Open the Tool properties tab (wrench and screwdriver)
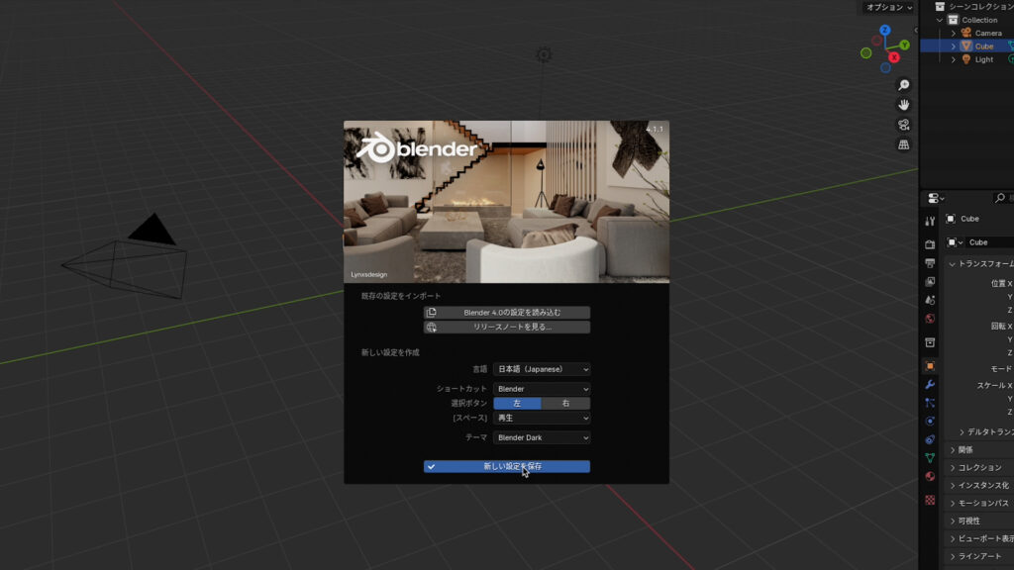This screenshot has width=1014, height=570. pyautogui.click(x=930, y=222)
